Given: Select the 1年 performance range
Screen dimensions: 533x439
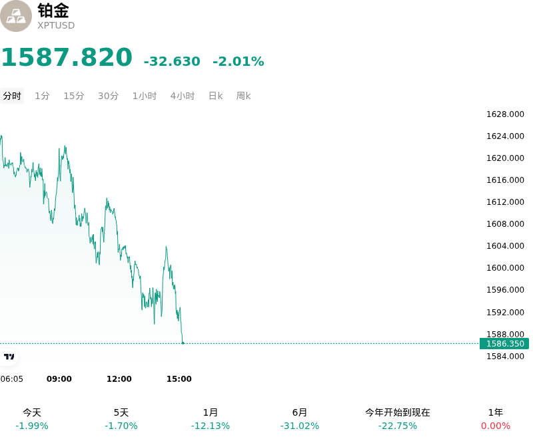Looking at the screenshot, I should pos(496,419).
